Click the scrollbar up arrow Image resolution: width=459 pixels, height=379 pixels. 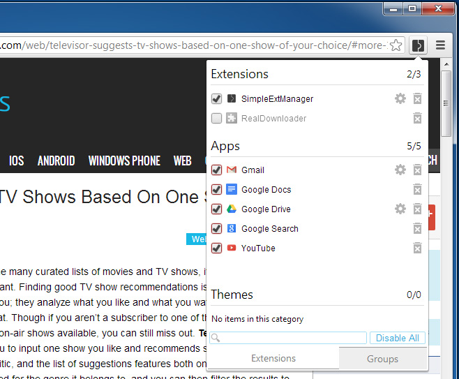[446, 64]
